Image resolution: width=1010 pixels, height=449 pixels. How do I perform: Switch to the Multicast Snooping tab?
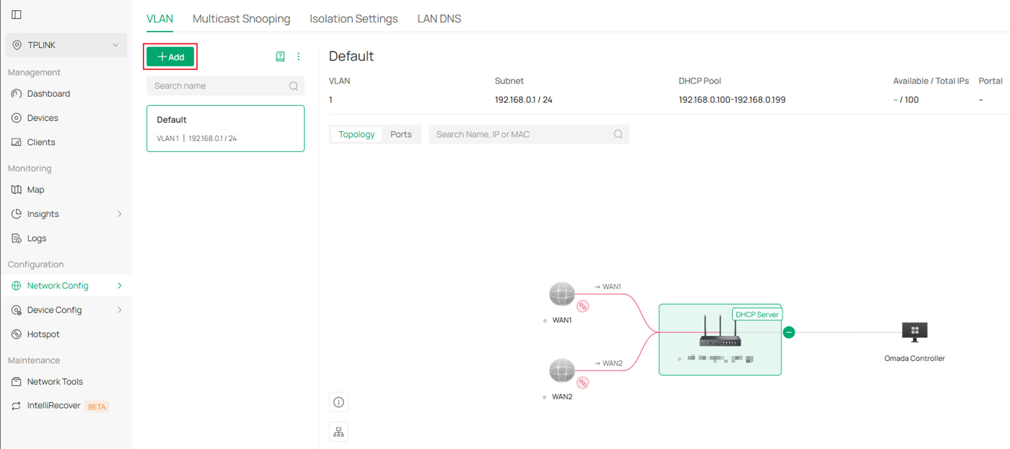(x=241, y=18)
